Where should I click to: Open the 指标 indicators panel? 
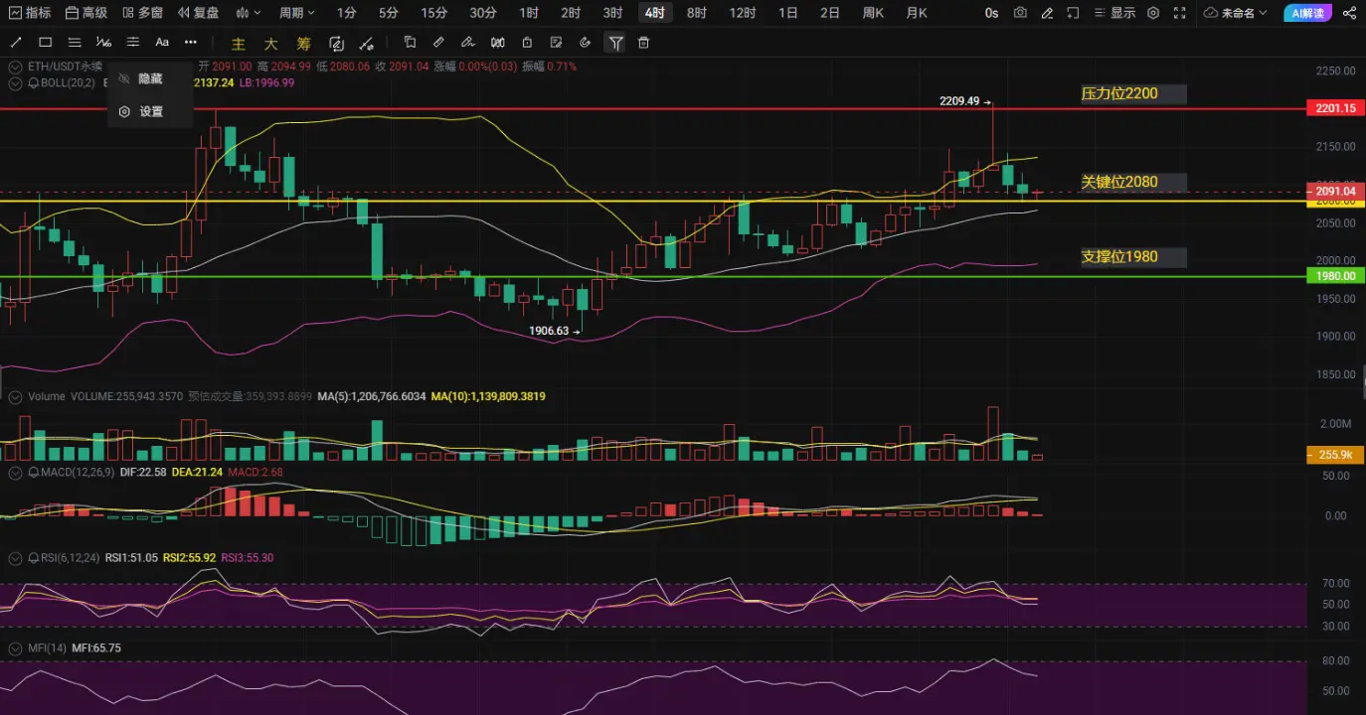click(30, 13)
